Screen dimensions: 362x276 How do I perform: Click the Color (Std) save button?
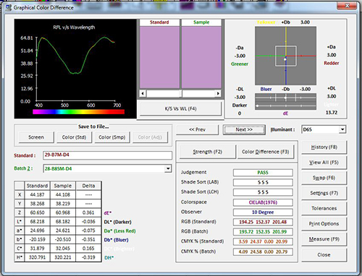74,137
